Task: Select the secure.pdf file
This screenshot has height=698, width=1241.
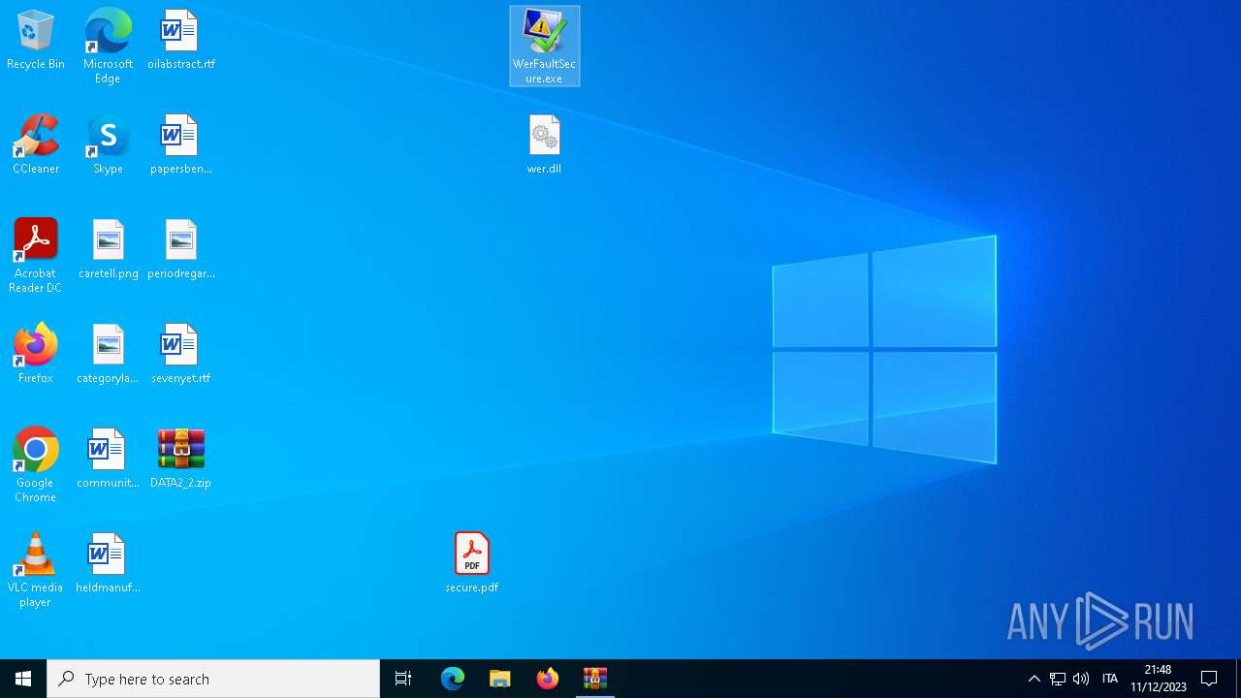Action: point(472,564)
